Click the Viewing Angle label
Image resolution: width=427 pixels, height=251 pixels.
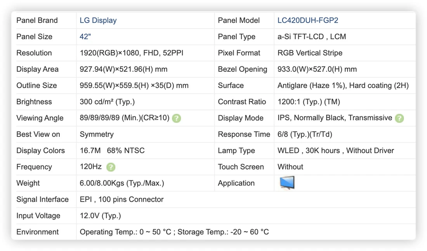[40, 118]
